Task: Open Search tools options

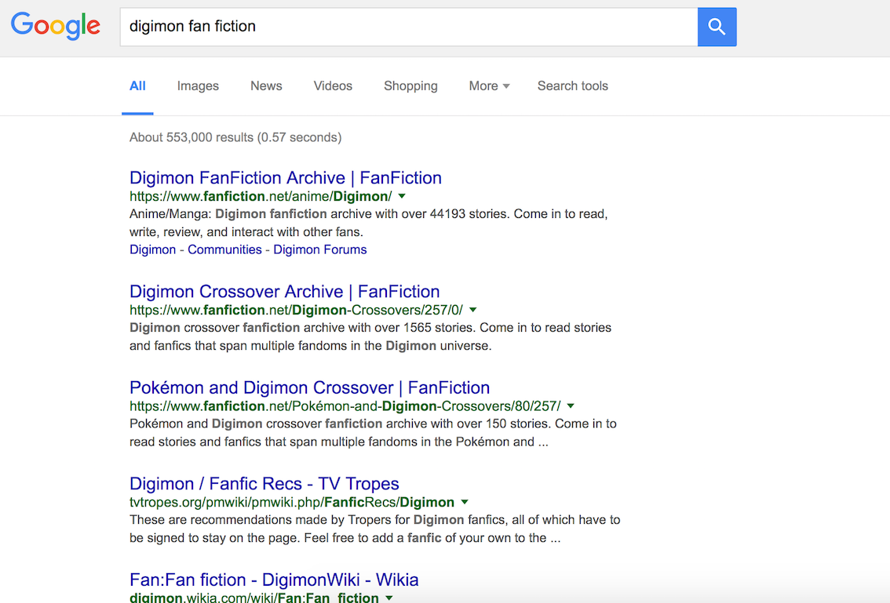Action: [572, 86]
